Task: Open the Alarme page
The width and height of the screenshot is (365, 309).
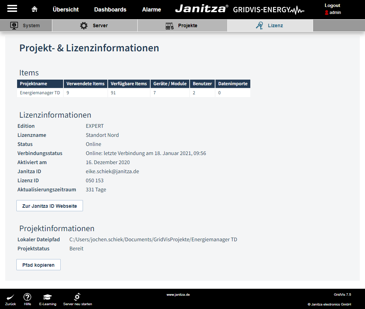Action: [151, 9]
